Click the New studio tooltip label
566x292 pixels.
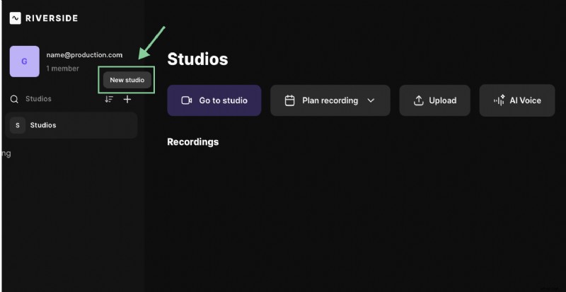127,80
